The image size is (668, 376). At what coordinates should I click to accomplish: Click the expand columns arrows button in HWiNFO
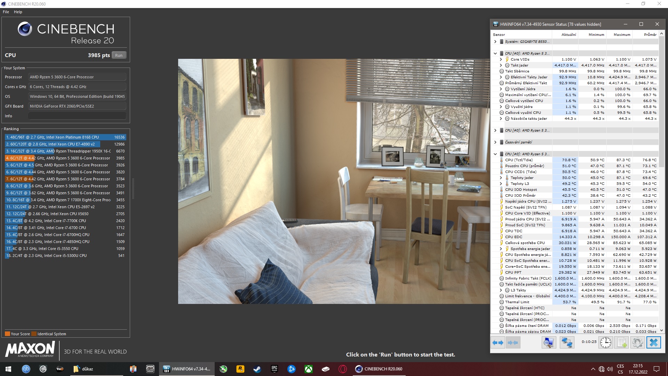coord(498,343)
